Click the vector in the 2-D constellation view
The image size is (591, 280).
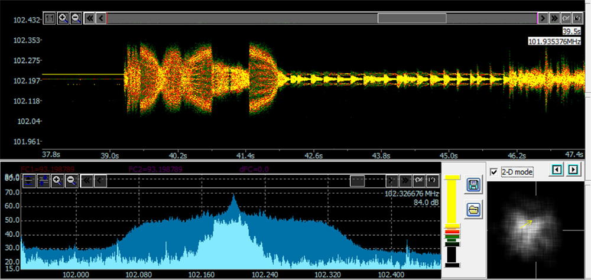pos(525,224)
